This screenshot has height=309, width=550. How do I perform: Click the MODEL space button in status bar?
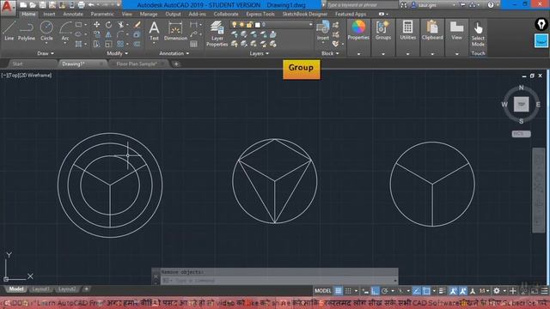tap(323, 291)
